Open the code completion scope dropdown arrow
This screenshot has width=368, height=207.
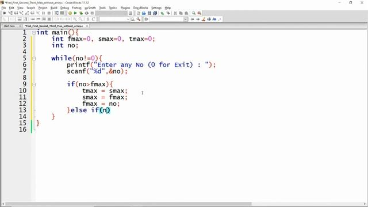pos(185,19)
